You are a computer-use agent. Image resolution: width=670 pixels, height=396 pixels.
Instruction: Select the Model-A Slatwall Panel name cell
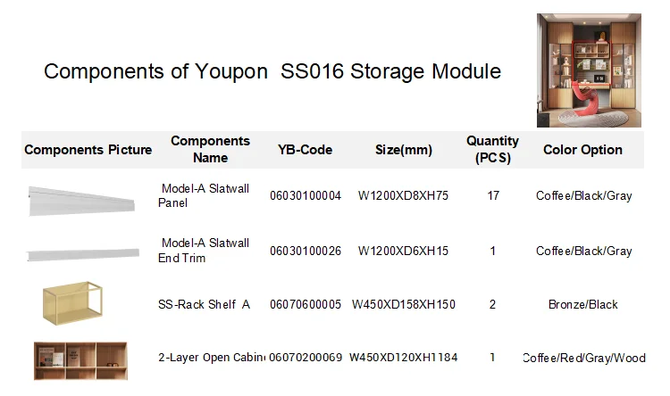[205, 196]
